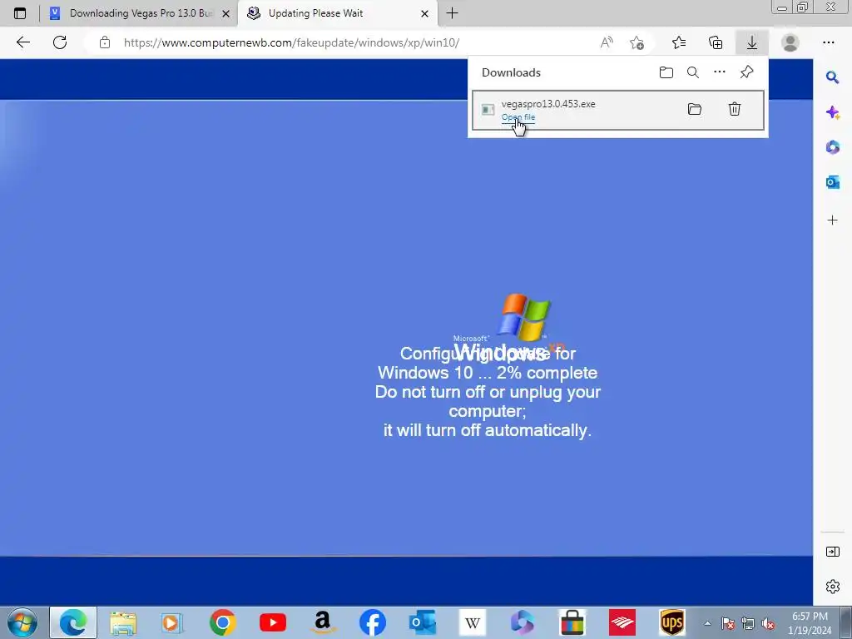852x639 pixels.
Task: Open Outlook in Edge sidebar
Action: tap(832, 182)
